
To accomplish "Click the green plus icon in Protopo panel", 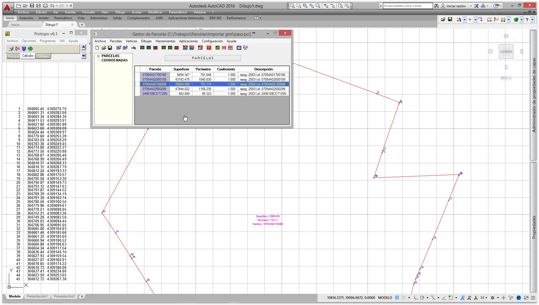I will point(30,49).
